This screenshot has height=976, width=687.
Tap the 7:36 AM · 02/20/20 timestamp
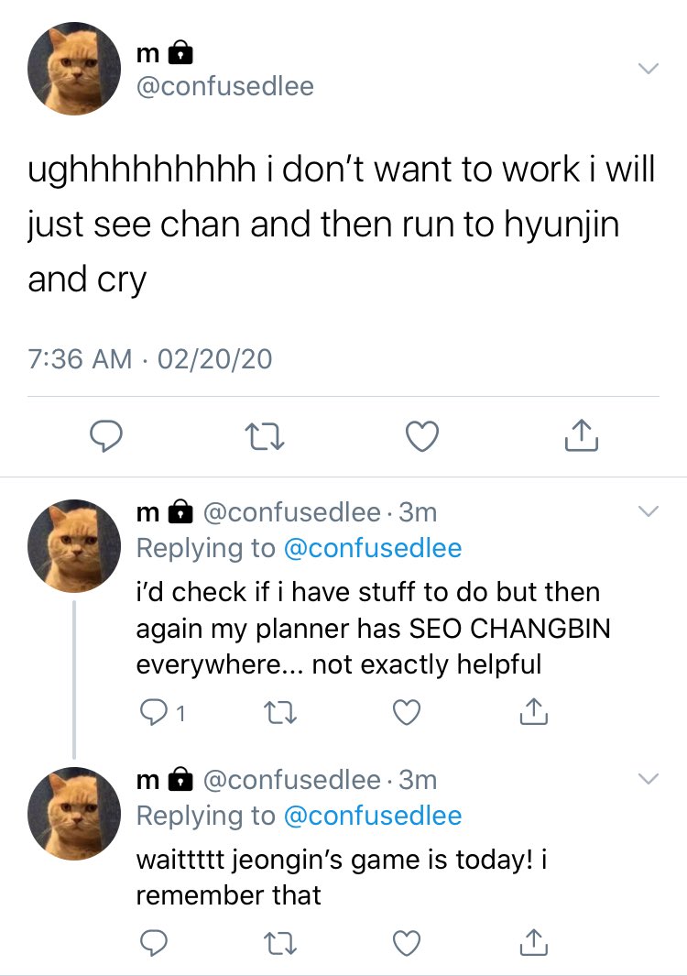coord(150,358)
